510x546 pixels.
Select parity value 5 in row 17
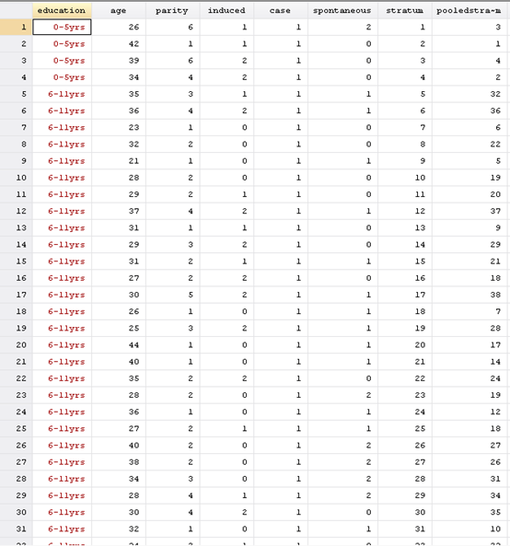(x=173, y=295)
